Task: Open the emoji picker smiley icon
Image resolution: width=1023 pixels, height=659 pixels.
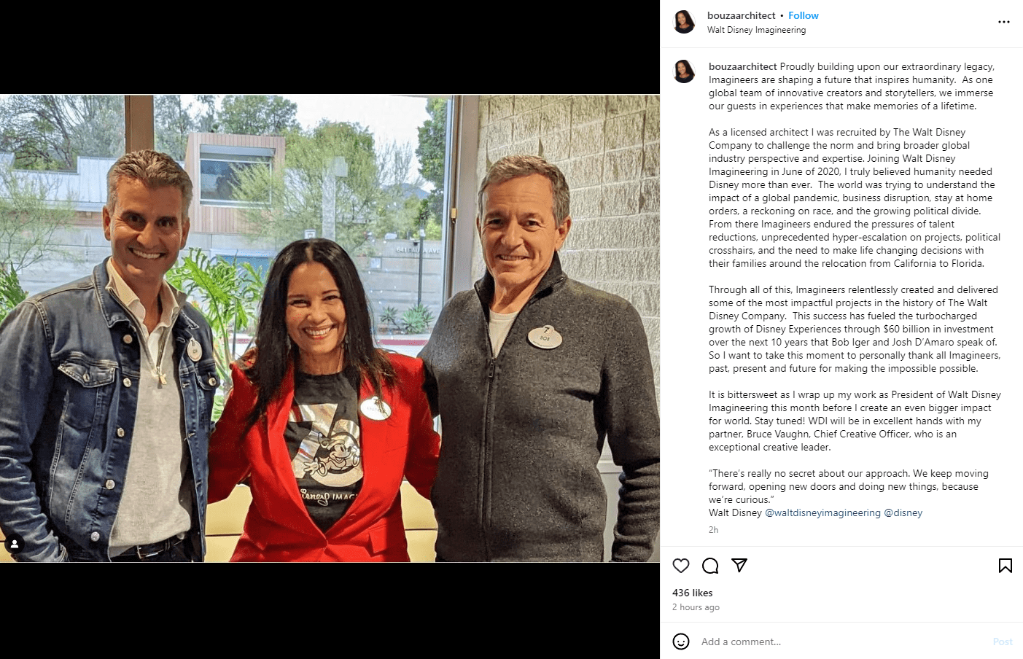Action: pos(681,642)
